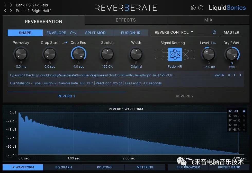Click the Width knob
252x173 pixels.
[x=136, y=54]
